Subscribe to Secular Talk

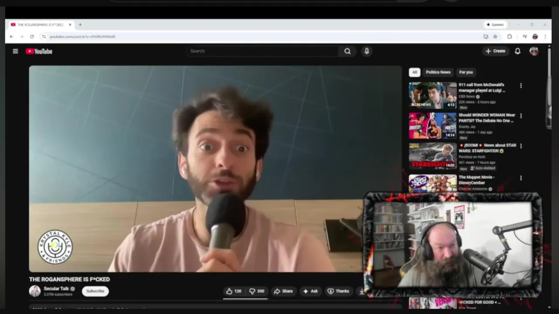click(x=95, y=291)
